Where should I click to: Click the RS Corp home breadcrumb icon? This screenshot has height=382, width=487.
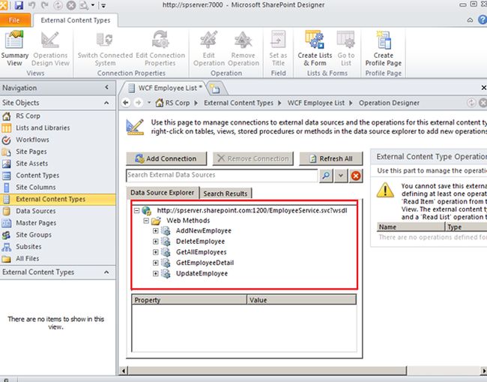pos(160,102)
